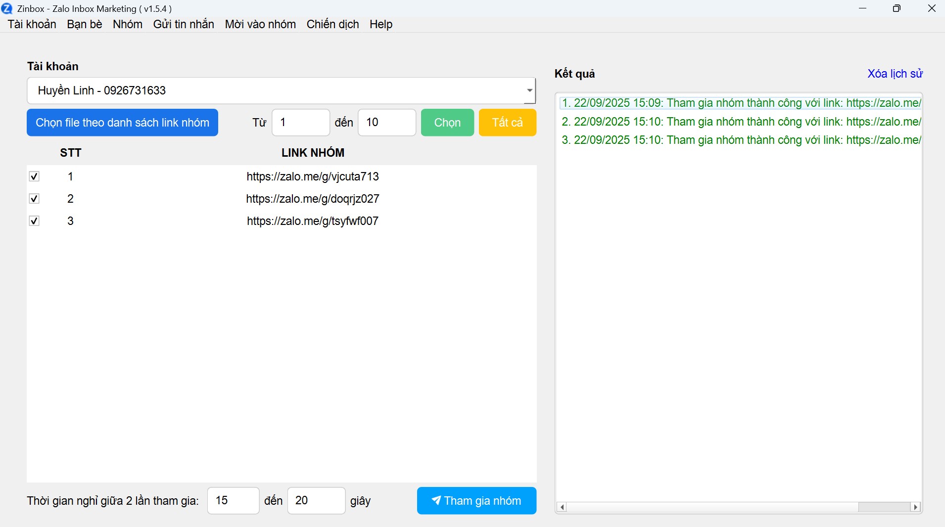Click the Zinbox app icon in title bar
This screenshot has width=945, height=527.
click(7, 8)
